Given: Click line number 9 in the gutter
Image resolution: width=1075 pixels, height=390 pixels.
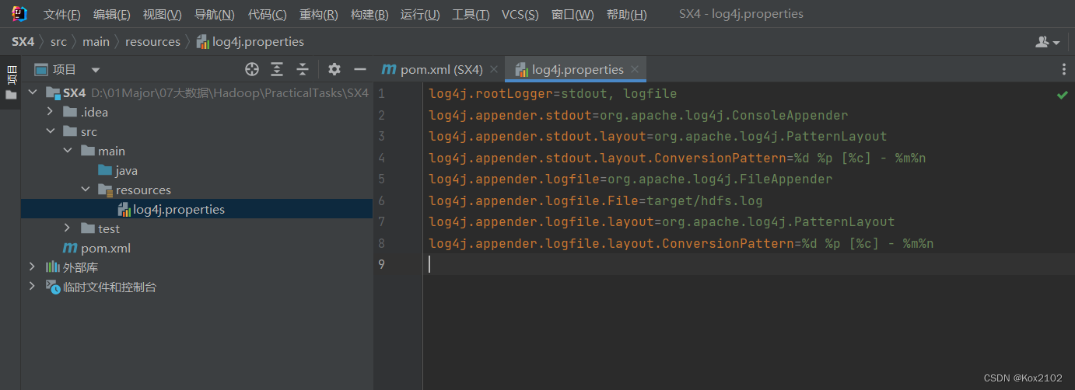Looking at the screenshot, I should coord(381,265).
